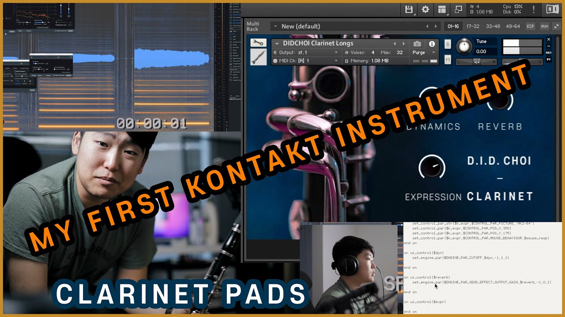Click the clarinet instrument icon

pos(259,57)
